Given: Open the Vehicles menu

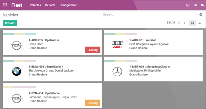Looking at the screenshot, I should (x=35, y=5).
